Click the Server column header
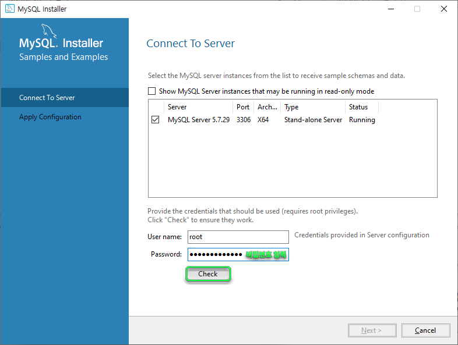Image resolution: width=458 pixels, height=345 pixels. tap(199, 107)
